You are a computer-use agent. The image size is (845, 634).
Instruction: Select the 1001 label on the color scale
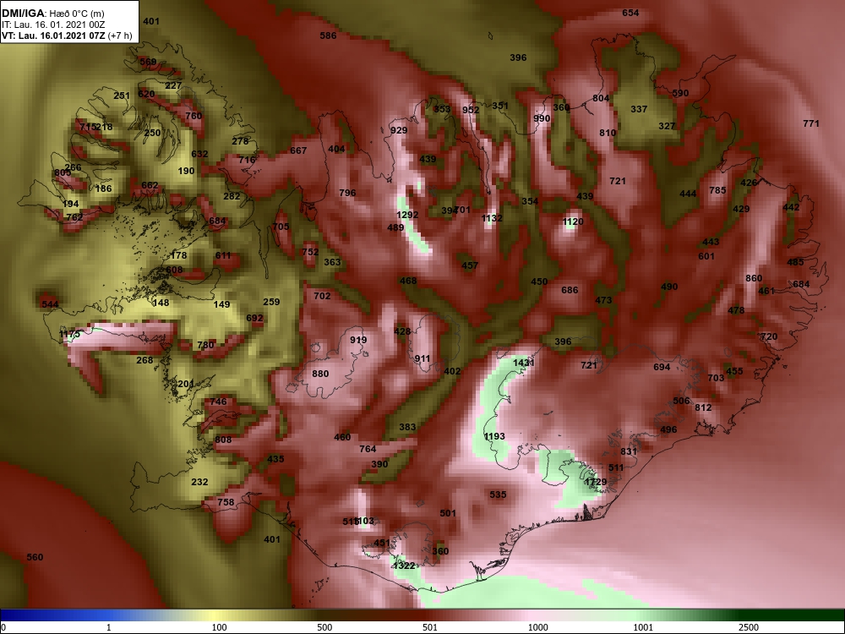click(x=643, y=627)
